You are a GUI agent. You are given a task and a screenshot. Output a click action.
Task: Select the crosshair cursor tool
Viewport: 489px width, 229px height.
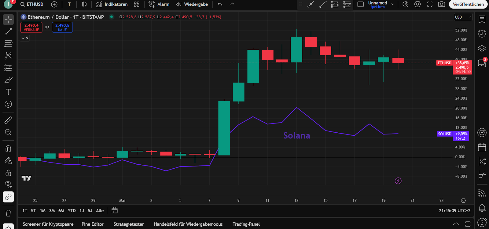pos(8,20)
